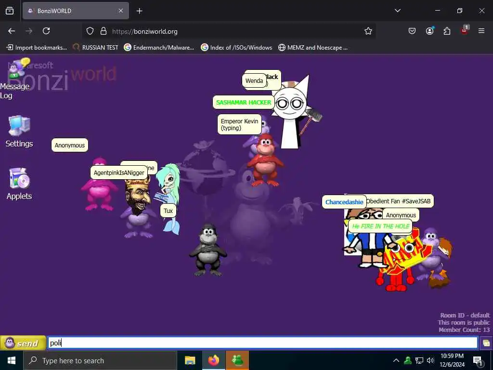Open the Endermanch/Malware bookmark
Screen dimensions: 493x370
tap(159, 48)
